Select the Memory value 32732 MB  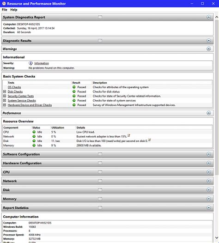[35, 239]
